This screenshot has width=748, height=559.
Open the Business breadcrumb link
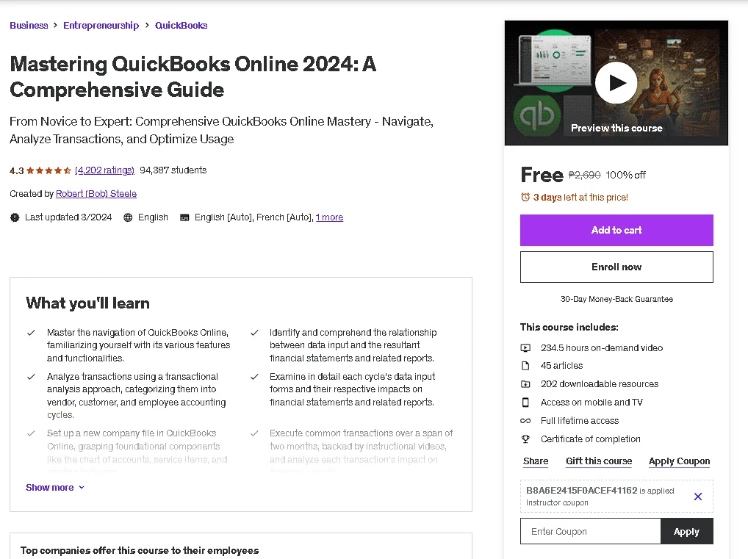point(29,25)
